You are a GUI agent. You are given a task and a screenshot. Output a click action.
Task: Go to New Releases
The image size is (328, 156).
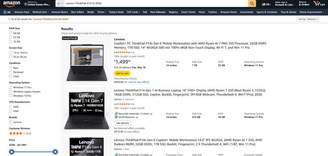tap(158, 12)
